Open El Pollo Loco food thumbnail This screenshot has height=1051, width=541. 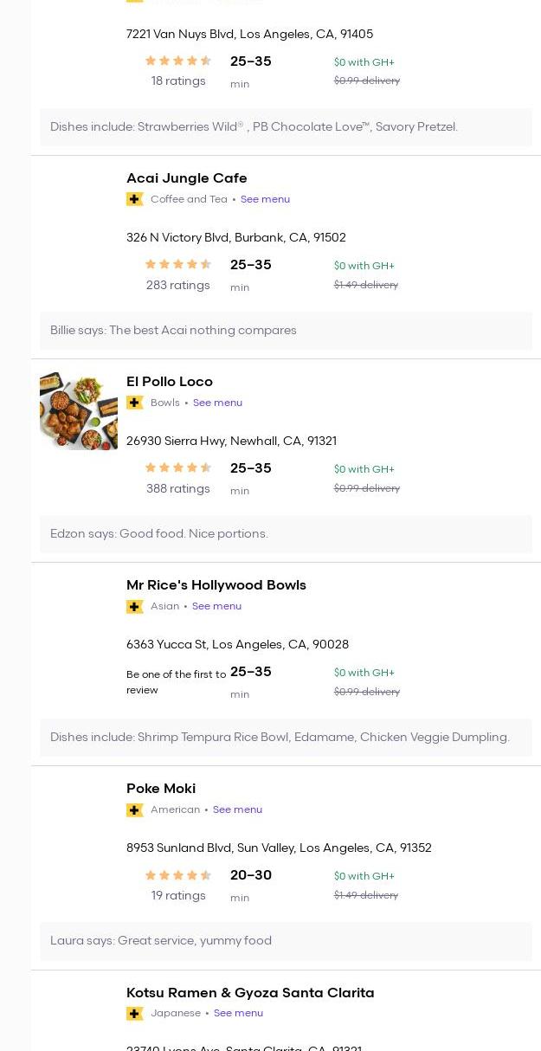79,411
